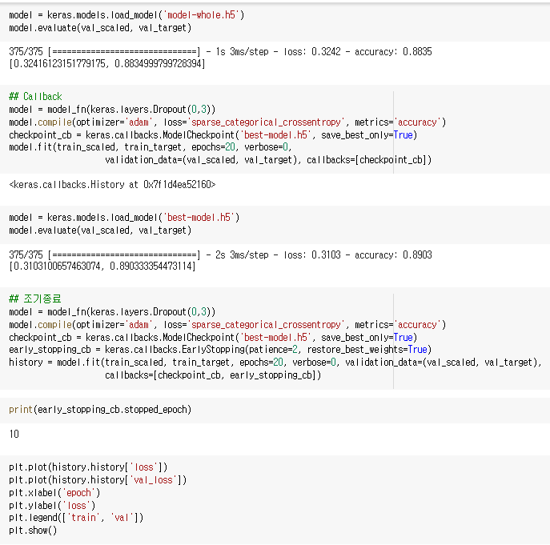Select the result list starting 0.31031006
Viewport: 550px width, 545px height.
[x=102, y=266]
